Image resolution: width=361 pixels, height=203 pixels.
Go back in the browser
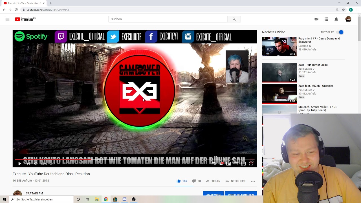point(4,10)
